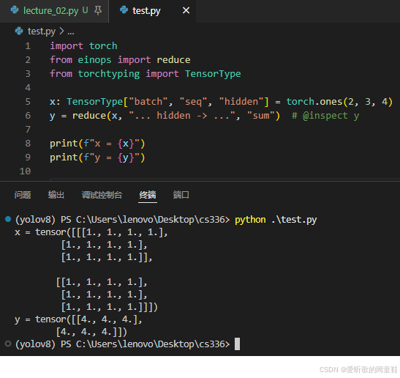Click the '# @inspect y' comment
The width and height of the screenshot is (400, 378).
pyautogui.click(x=325, y=116)
